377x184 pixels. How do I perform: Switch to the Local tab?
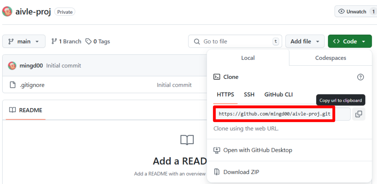pyautogui.click(x=248, y=58)
